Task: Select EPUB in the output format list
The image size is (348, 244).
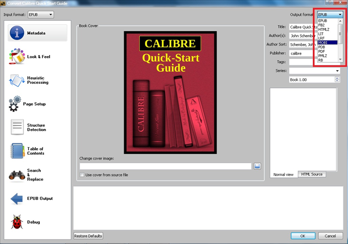Action: point(327,21)
